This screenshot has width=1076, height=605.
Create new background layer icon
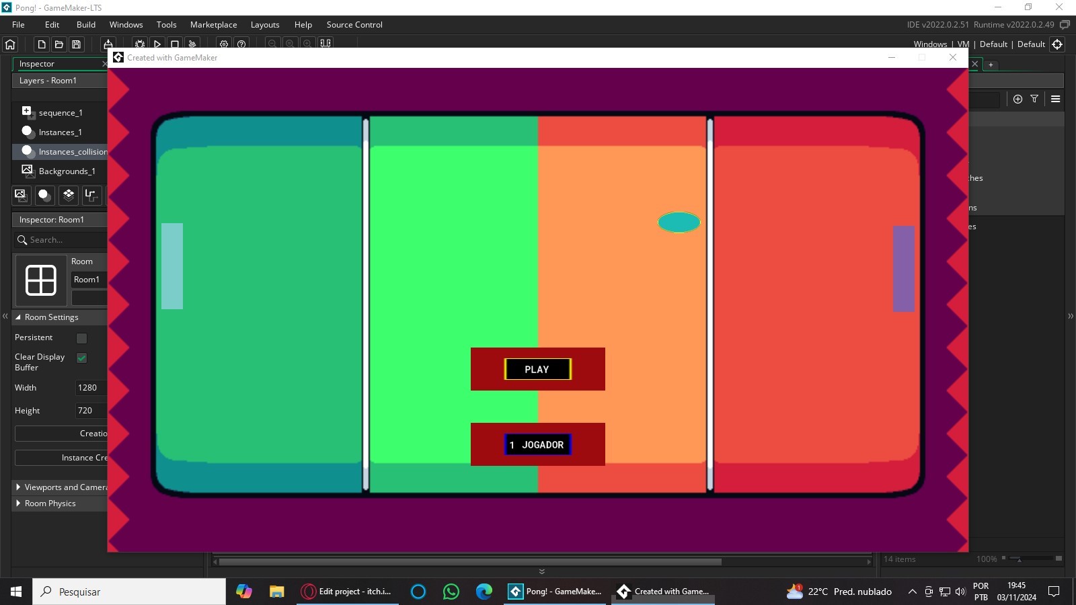pos(21,195)
